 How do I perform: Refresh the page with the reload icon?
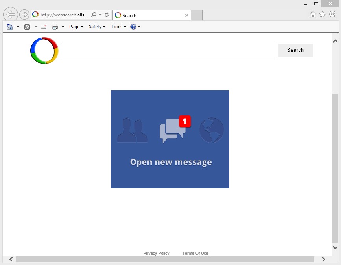coord(107,15)
